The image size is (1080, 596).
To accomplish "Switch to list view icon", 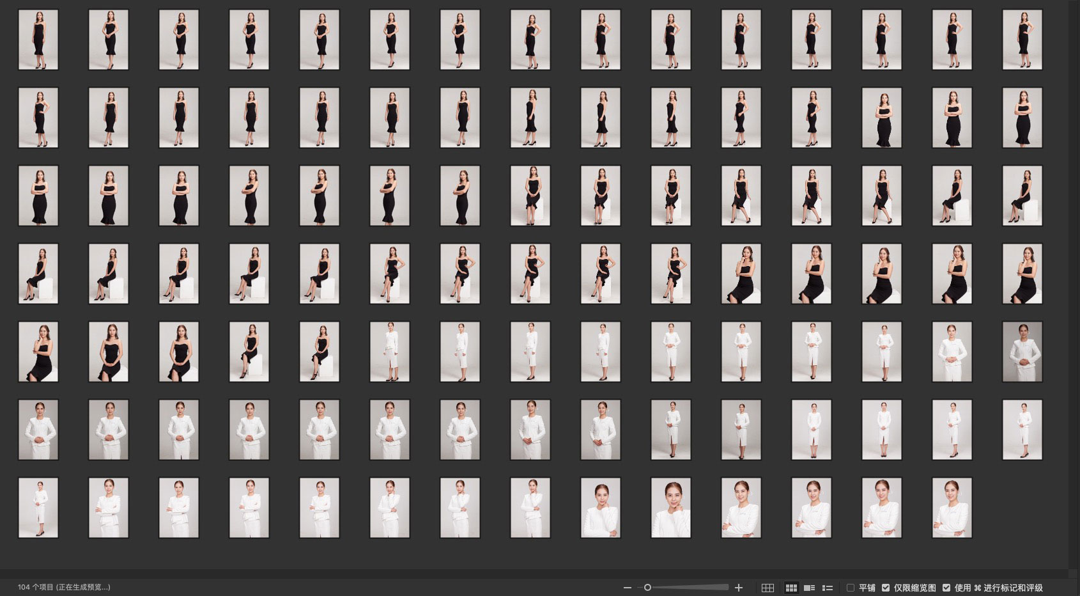I will point(827,588).
